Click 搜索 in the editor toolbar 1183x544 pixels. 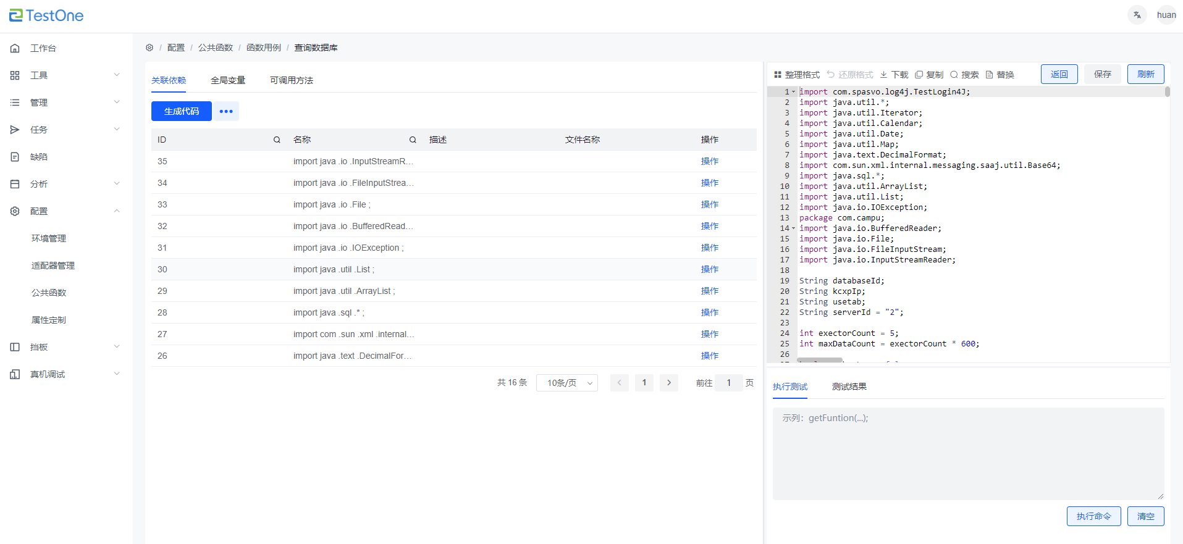pyautogui.click(x=964, y=75)
